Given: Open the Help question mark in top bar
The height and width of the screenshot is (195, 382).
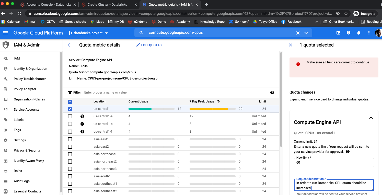Looking at the screenshot, I should (x=348, y=33).
